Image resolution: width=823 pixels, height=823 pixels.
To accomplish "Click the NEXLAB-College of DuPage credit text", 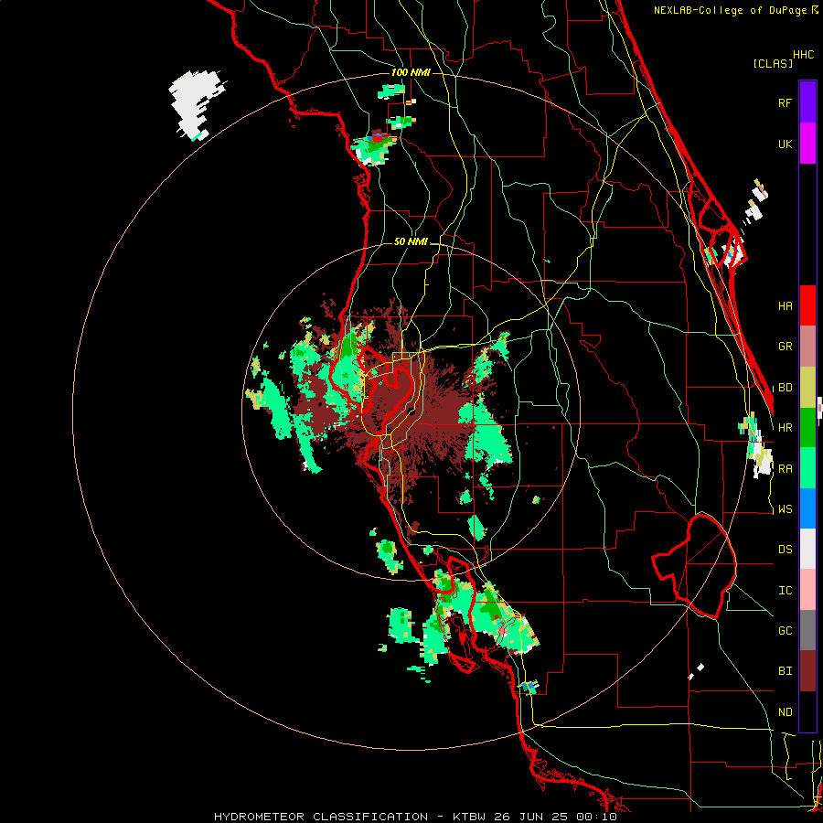I will tap(732, 10).
